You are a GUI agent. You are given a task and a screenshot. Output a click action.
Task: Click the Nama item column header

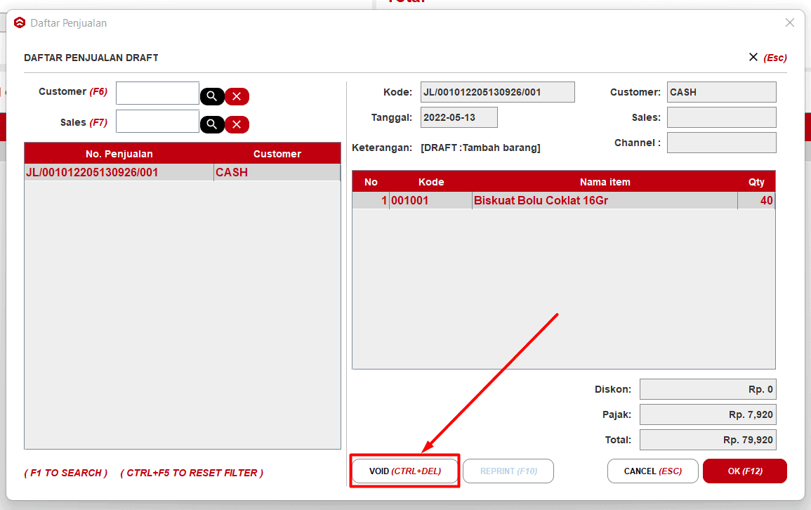pos(605,182)
